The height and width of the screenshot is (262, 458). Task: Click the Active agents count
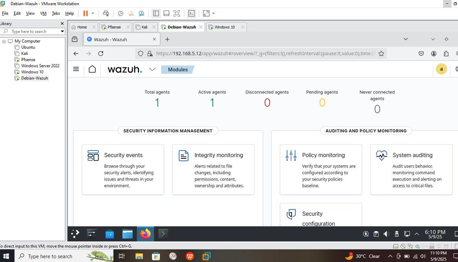tap(212, 103)
